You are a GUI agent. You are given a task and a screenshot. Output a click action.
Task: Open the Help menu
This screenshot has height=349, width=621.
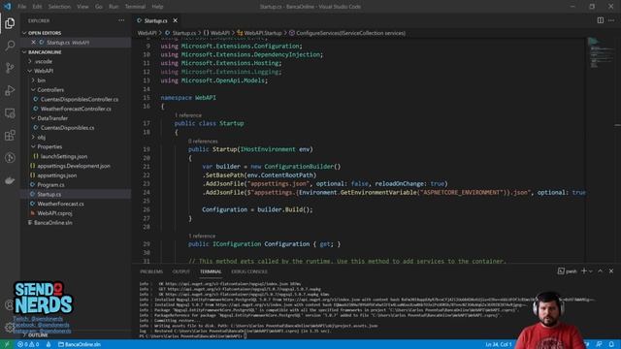157,7
